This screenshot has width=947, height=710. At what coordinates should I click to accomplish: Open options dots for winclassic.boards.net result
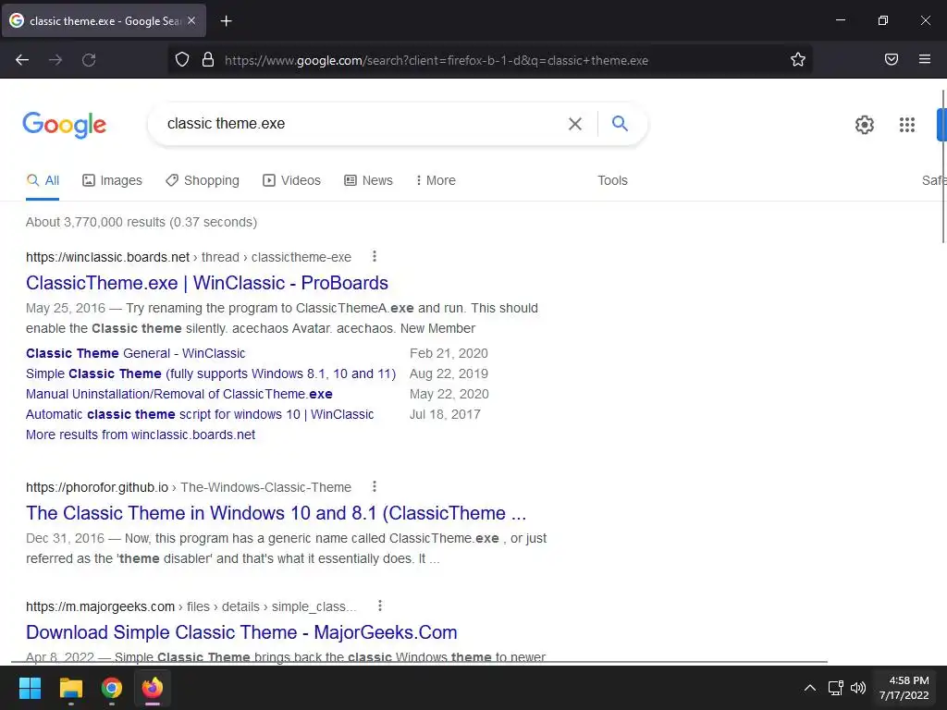pos(375,257)
